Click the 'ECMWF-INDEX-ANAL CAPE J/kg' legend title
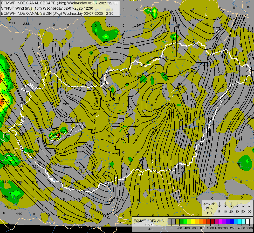 click(149, 225)
